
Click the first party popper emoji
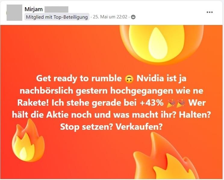point(171,103)
